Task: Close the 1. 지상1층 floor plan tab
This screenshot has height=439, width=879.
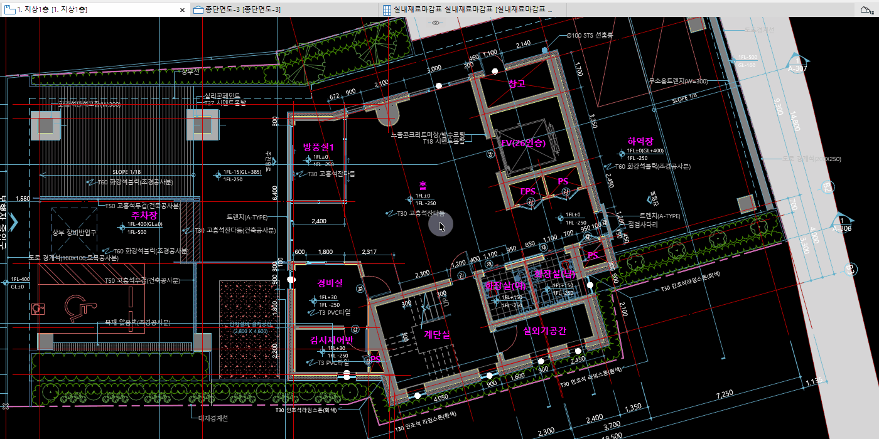Action: click(x=183, y=10)
